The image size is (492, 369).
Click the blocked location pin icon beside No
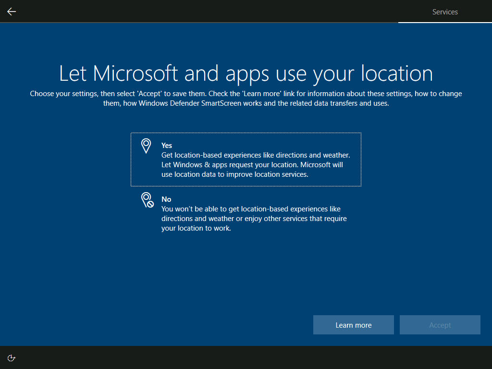[147, 200]
